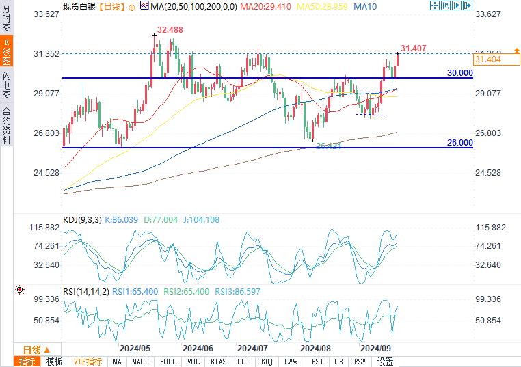This screenshot has width=521, height=367.
Task: Click the red sun icon beside RSI
Action: (20, 290)
